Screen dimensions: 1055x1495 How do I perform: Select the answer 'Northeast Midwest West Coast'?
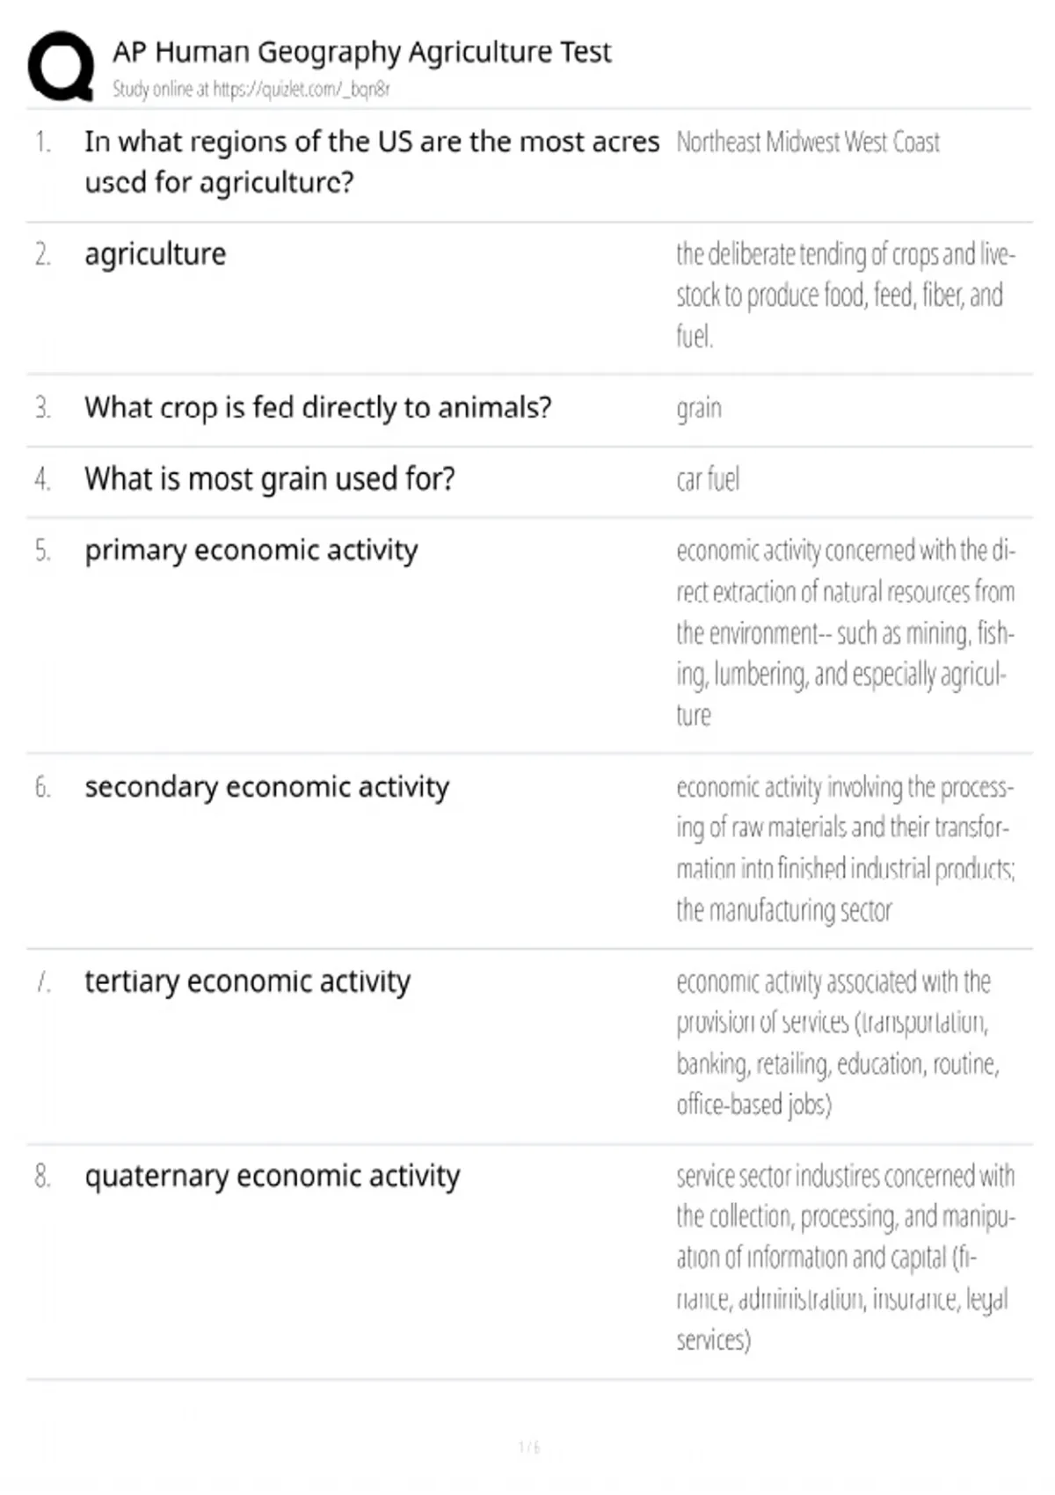(x=808, y=142)
